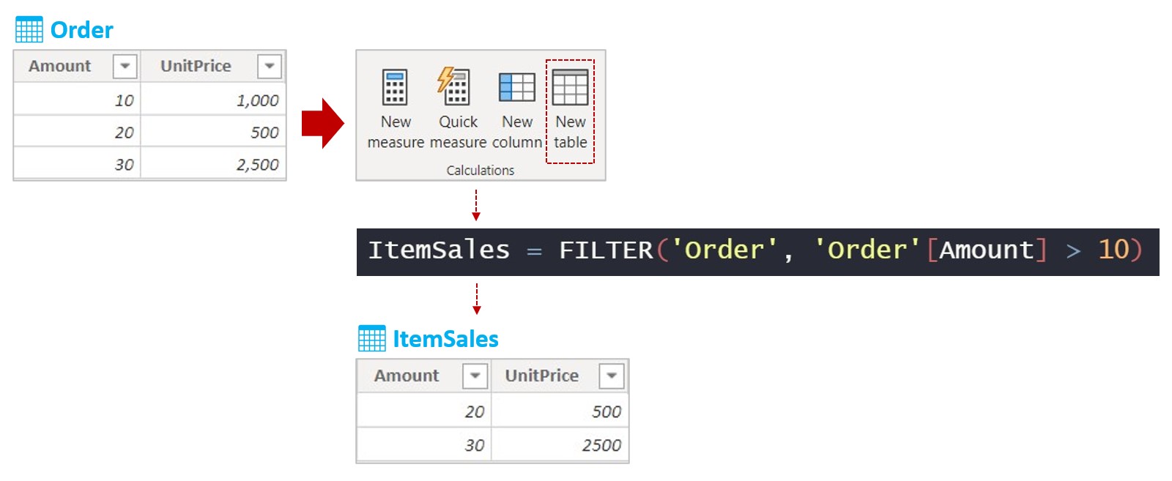Click the big red right arrow

click(x=322, y=124)
